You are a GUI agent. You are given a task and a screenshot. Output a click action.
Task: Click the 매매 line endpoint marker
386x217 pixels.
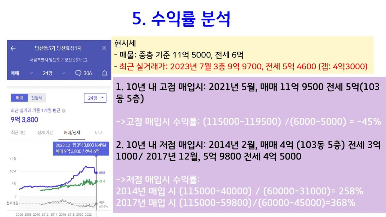[96, 173]
